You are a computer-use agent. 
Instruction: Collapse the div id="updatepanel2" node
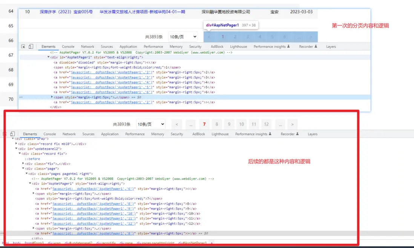point(16,148)
